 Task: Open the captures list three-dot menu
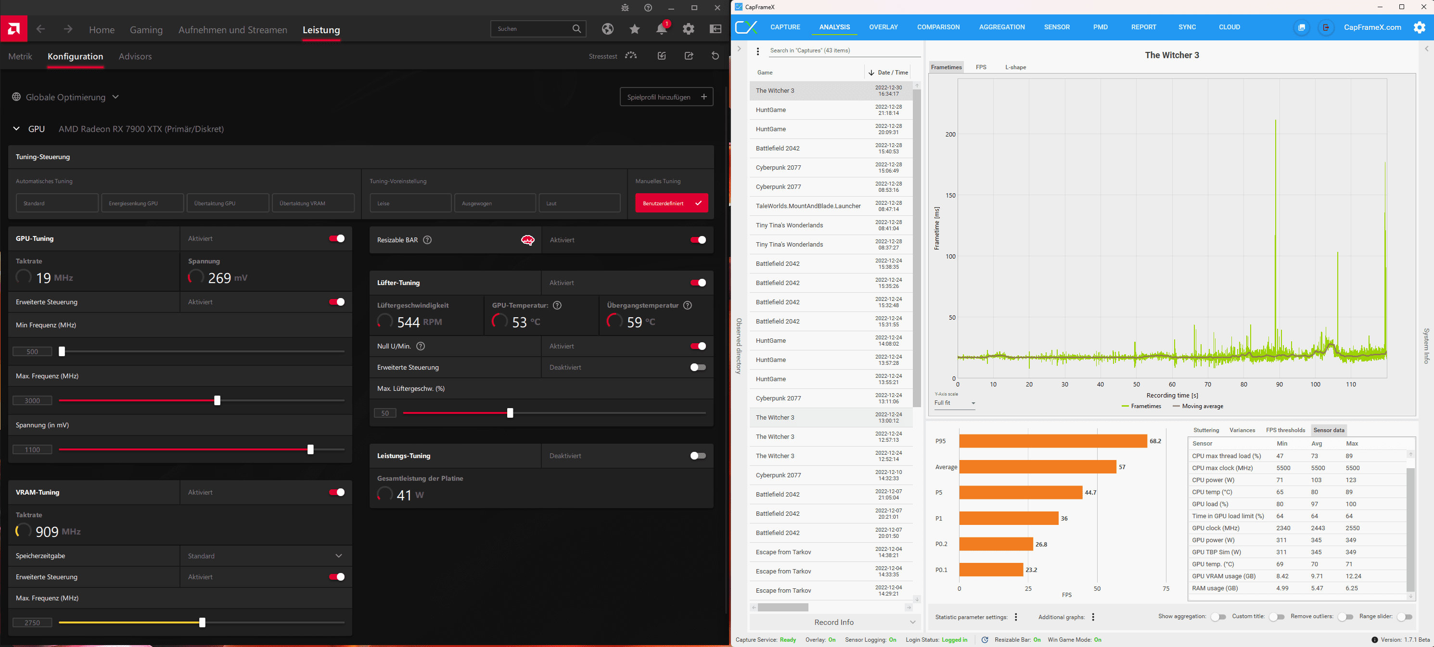point(757,51)
